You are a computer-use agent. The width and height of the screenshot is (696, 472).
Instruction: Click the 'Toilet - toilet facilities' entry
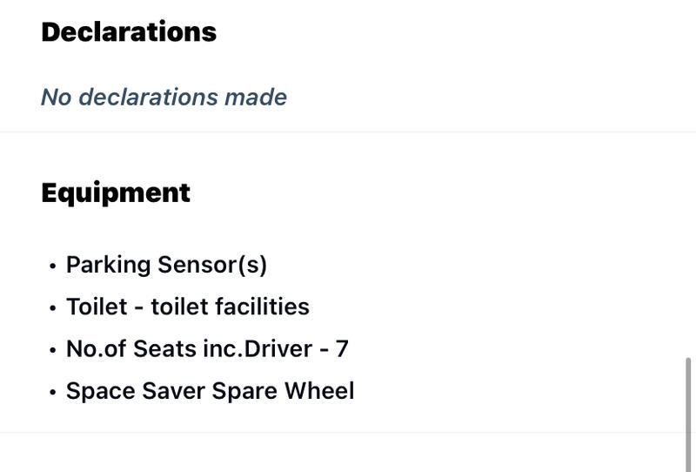(187, 307)
